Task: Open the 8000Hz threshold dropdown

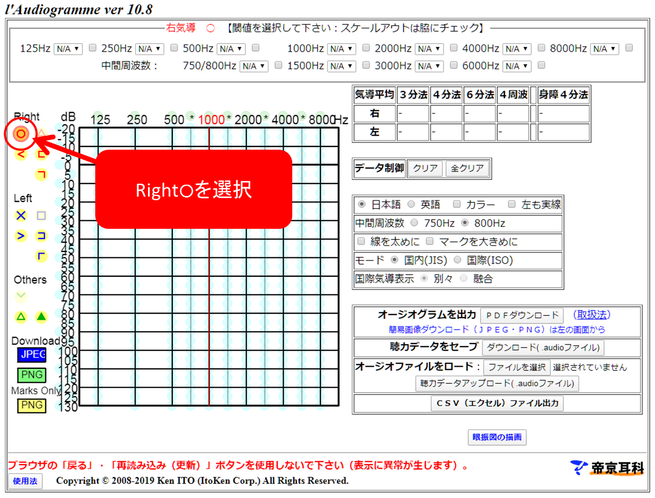Action: pyautogui.click(x=605, y=48)
